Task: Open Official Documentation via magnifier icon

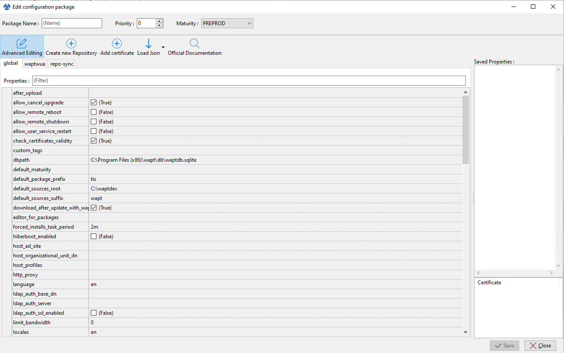Action: pos(195,43)
